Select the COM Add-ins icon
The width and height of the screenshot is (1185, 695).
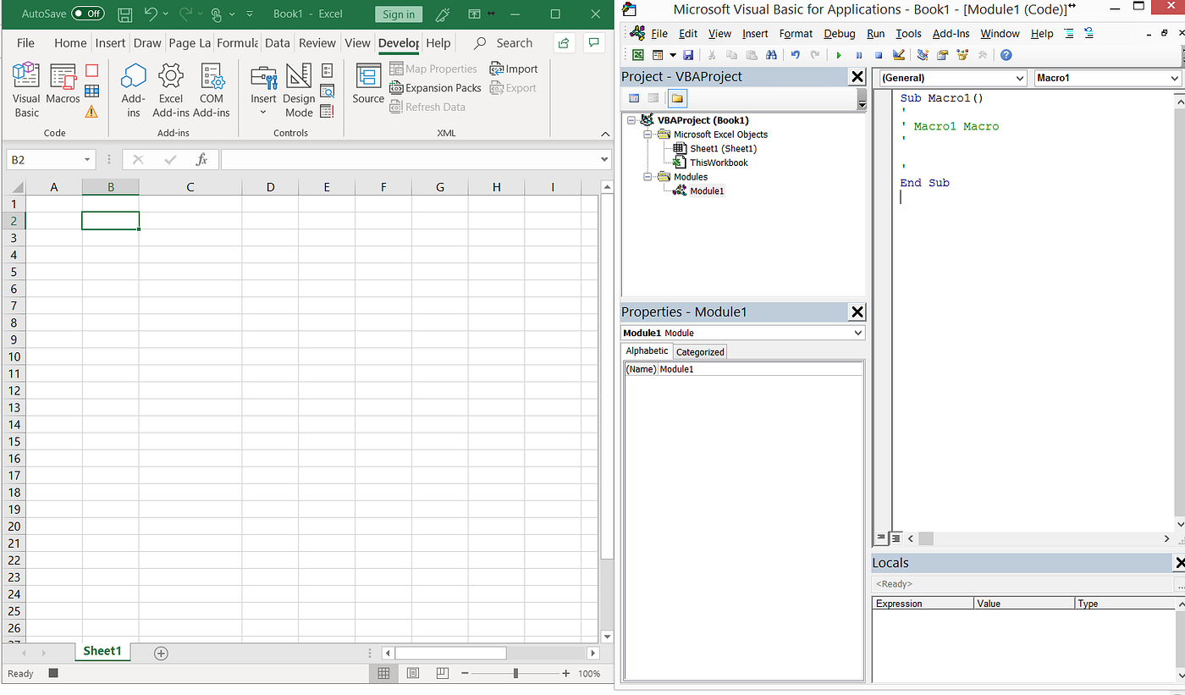point(212,87)
